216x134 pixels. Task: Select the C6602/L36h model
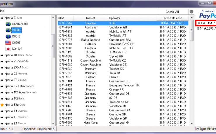20,24
